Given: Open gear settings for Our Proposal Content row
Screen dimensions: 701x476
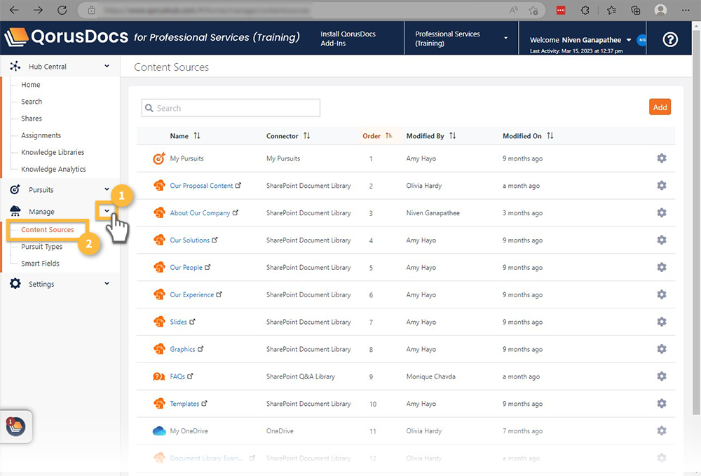Looking at the screenshot, I should pyautogui.click(x=662, y=186).
